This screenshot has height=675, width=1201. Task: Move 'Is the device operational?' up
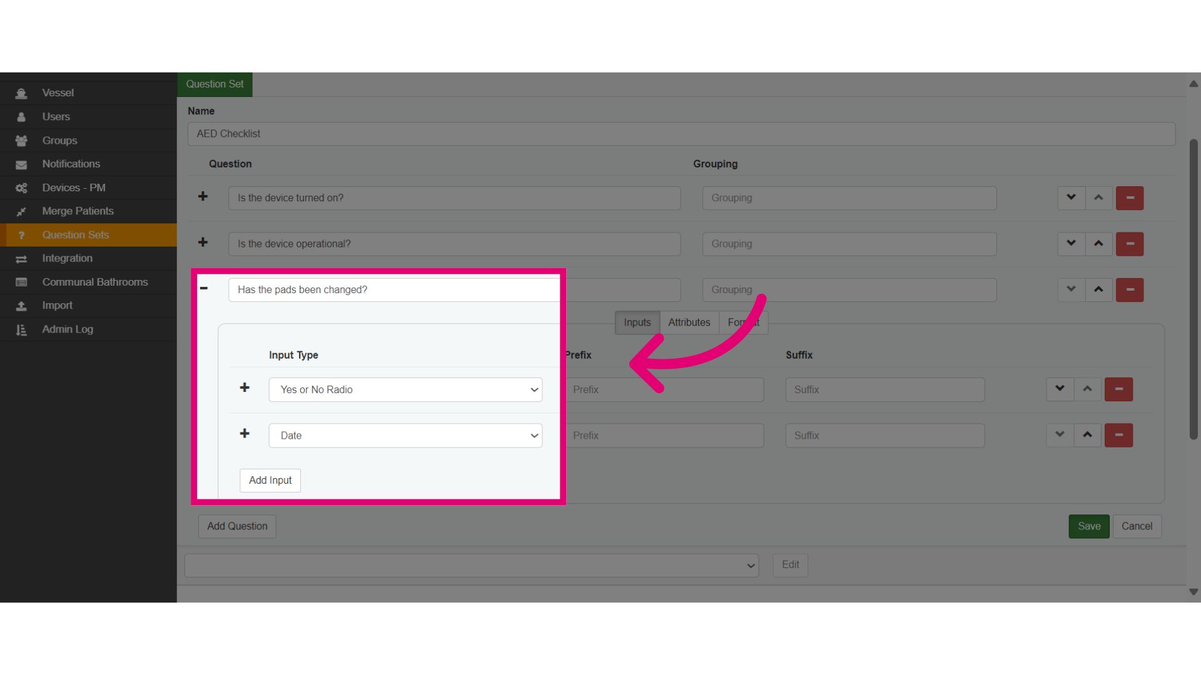[1098, 244]
